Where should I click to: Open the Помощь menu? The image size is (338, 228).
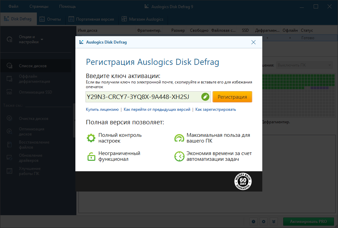68,6
